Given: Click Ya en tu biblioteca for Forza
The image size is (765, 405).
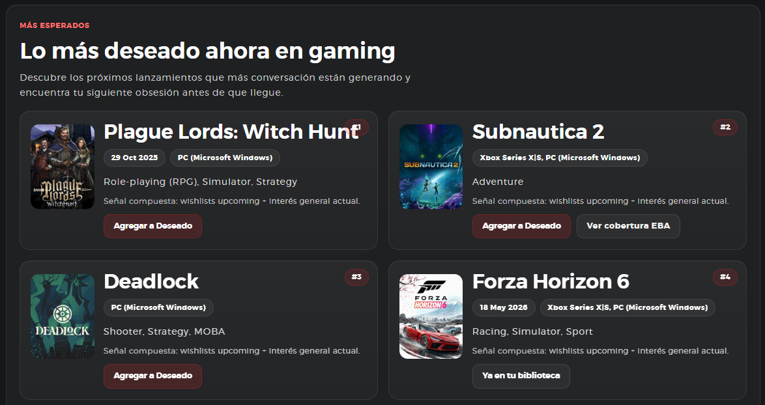Looking at the screenshot, I should pos(521,376).
